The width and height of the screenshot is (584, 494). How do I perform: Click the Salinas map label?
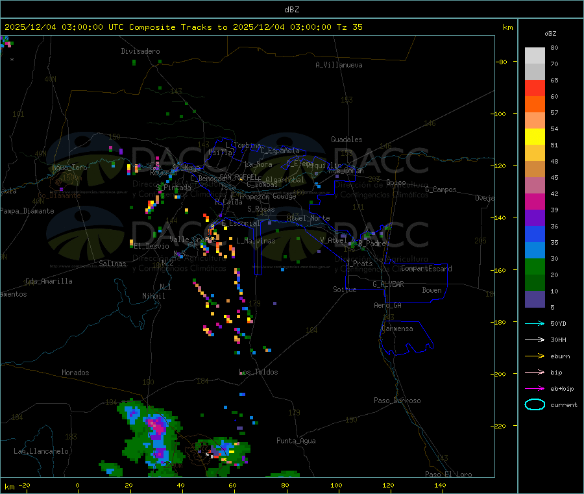[112, 264]
